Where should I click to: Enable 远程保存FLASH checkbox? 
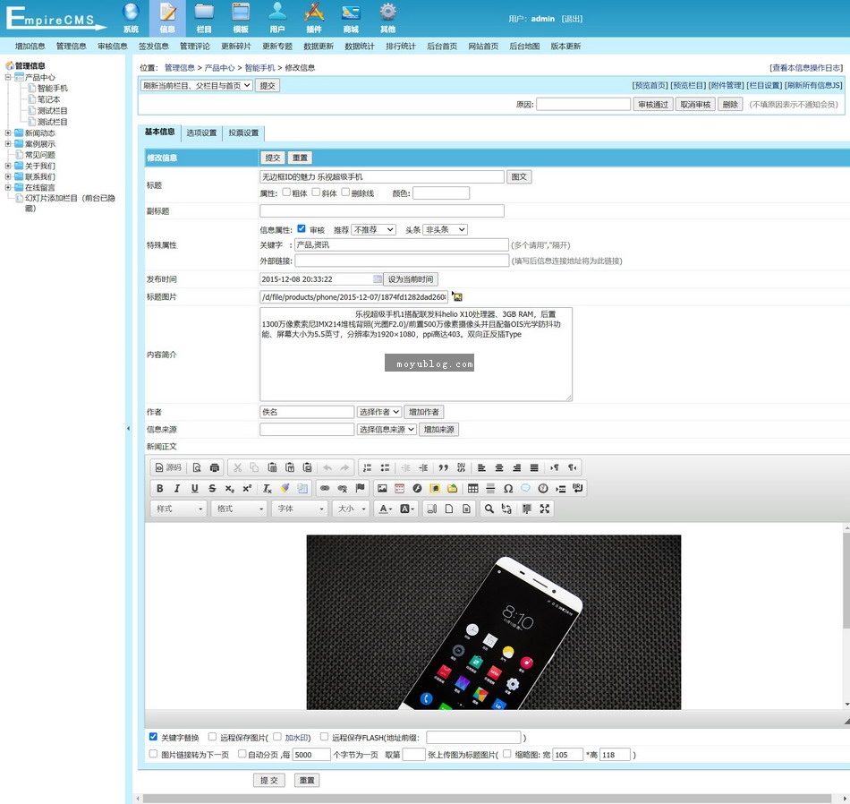point(324,737)
